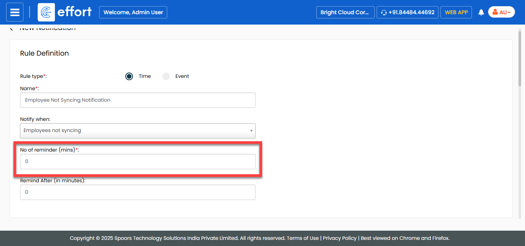Image resolution: width=525 pixels, height=246 pixels.
Task: Open the Bright Cloud Cor... company selector
Action: 345,12
